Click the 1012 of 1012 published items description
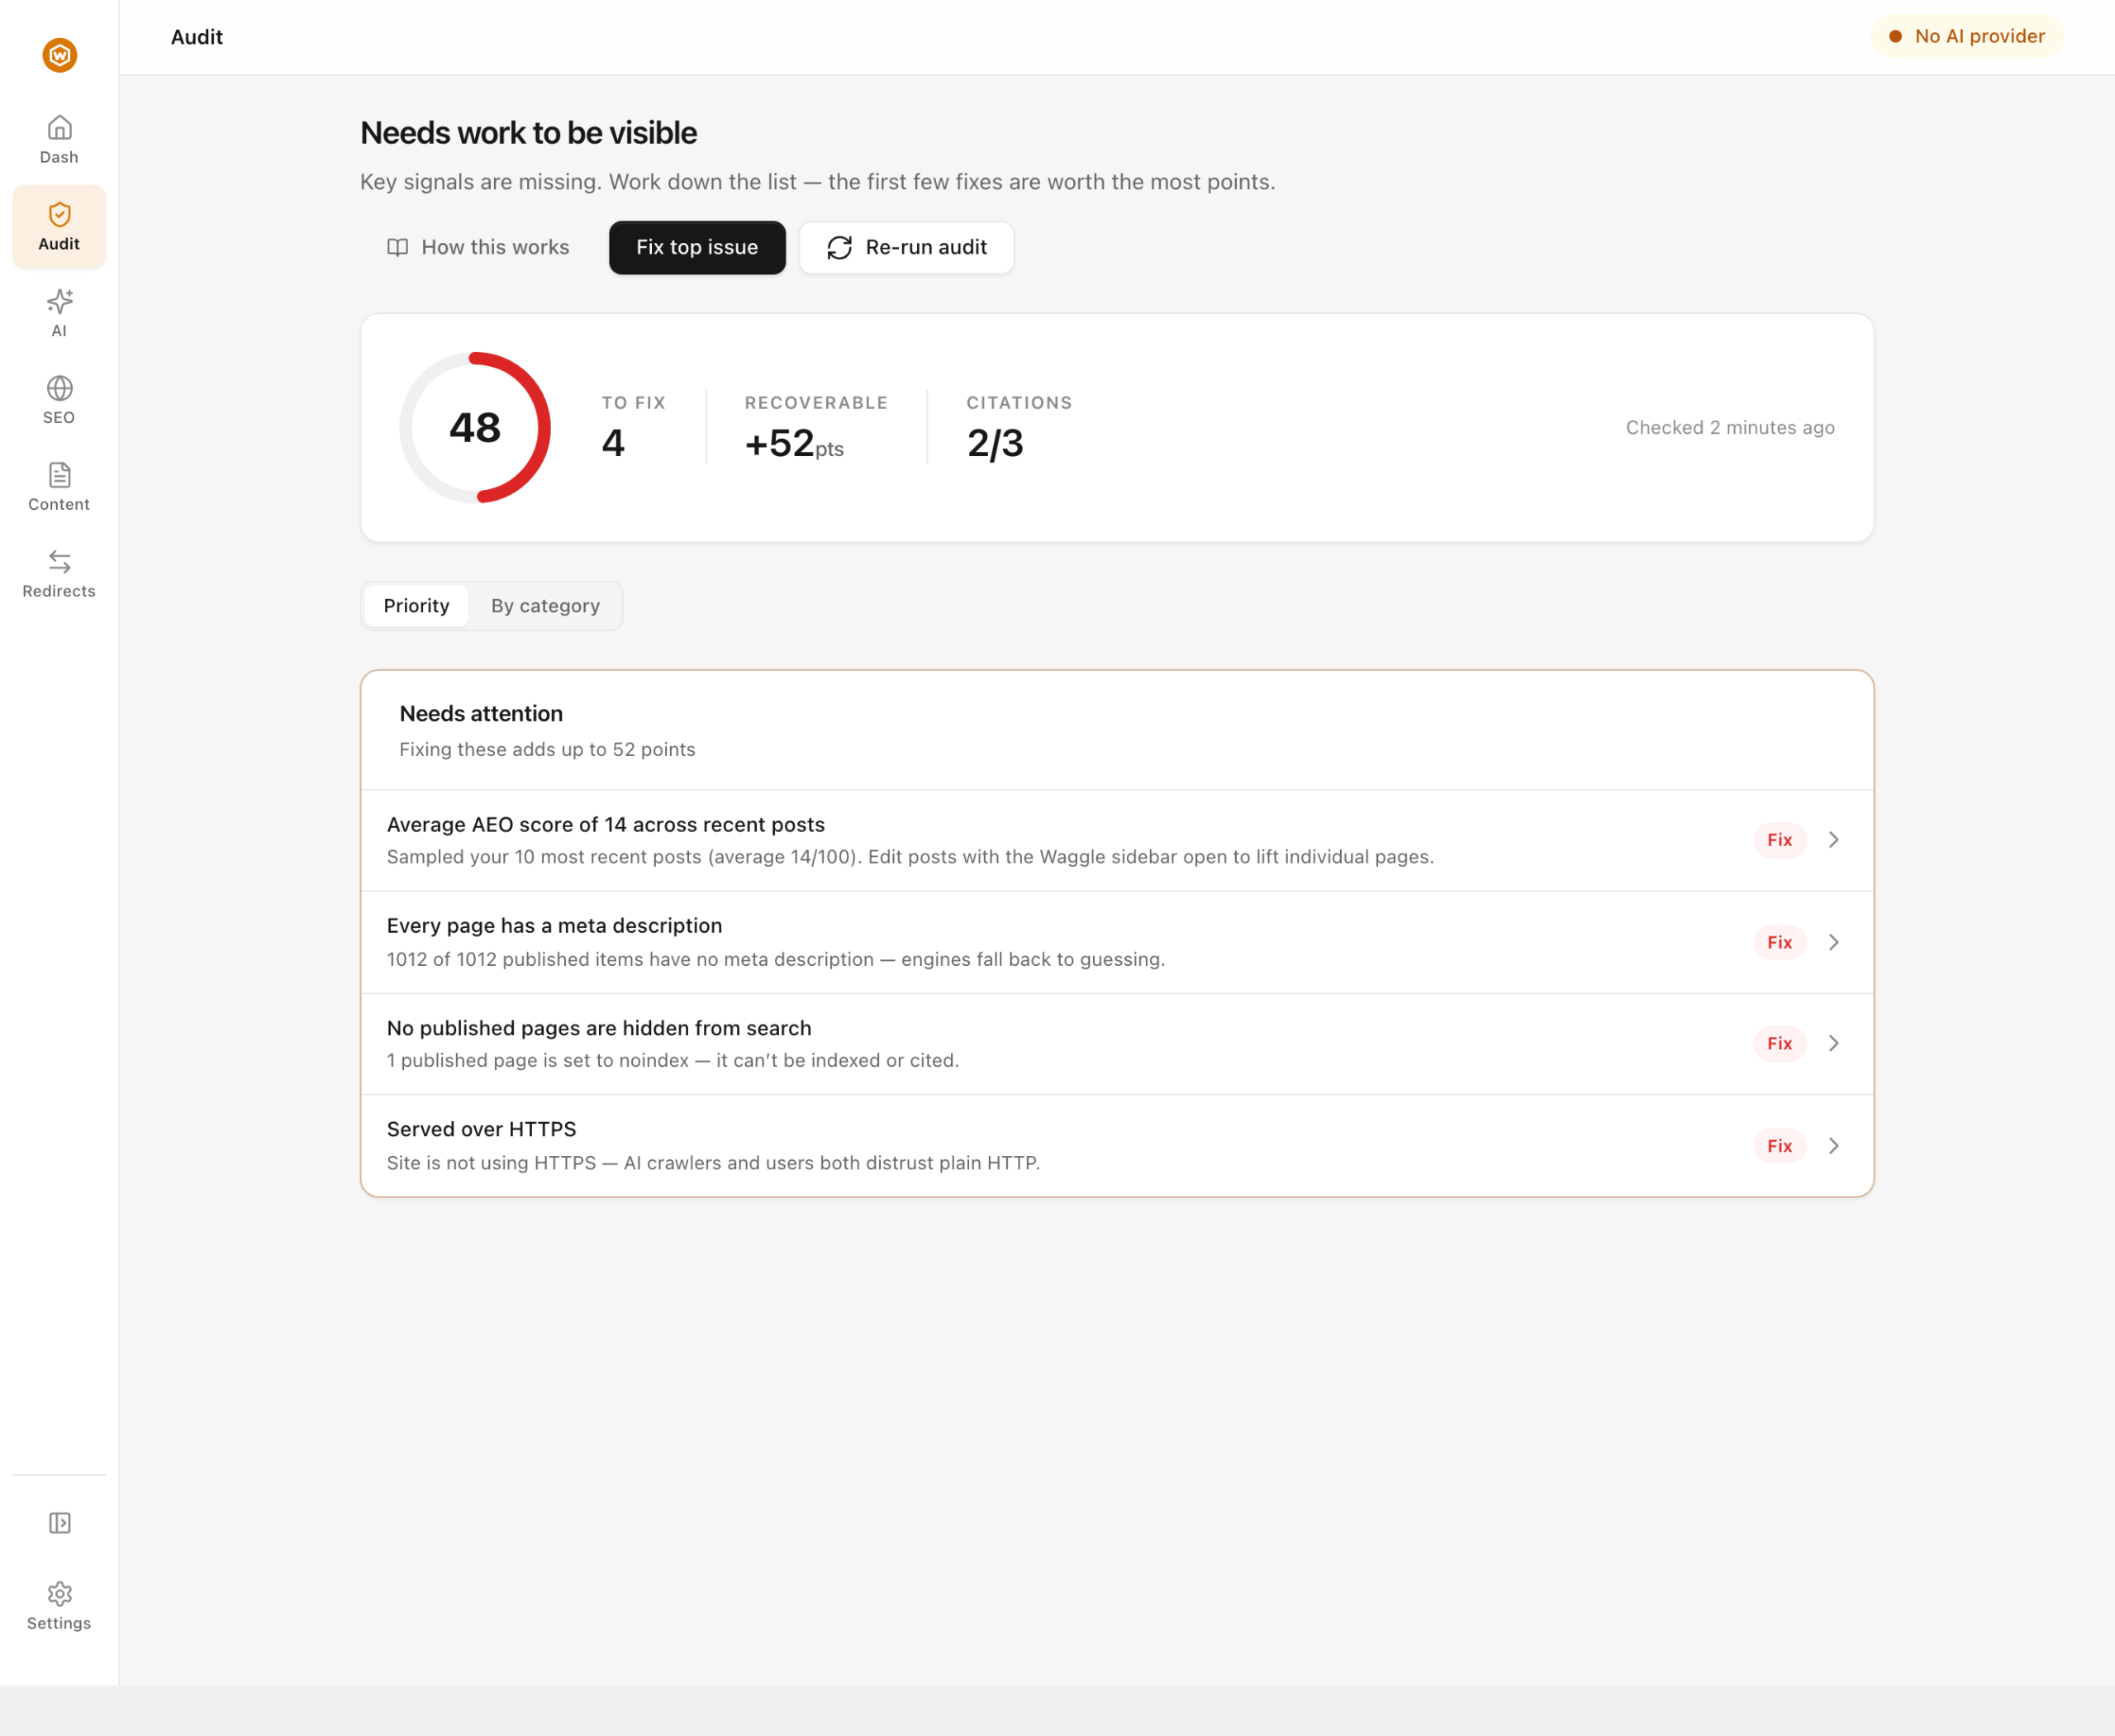Screen dimensions: 2115x1736 [x=776, y=960]
